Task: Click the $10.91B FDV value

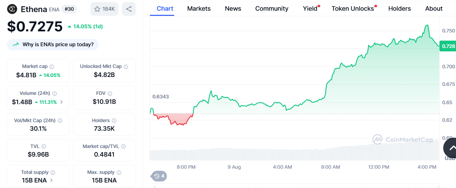Action: click(x=104, y=102)
